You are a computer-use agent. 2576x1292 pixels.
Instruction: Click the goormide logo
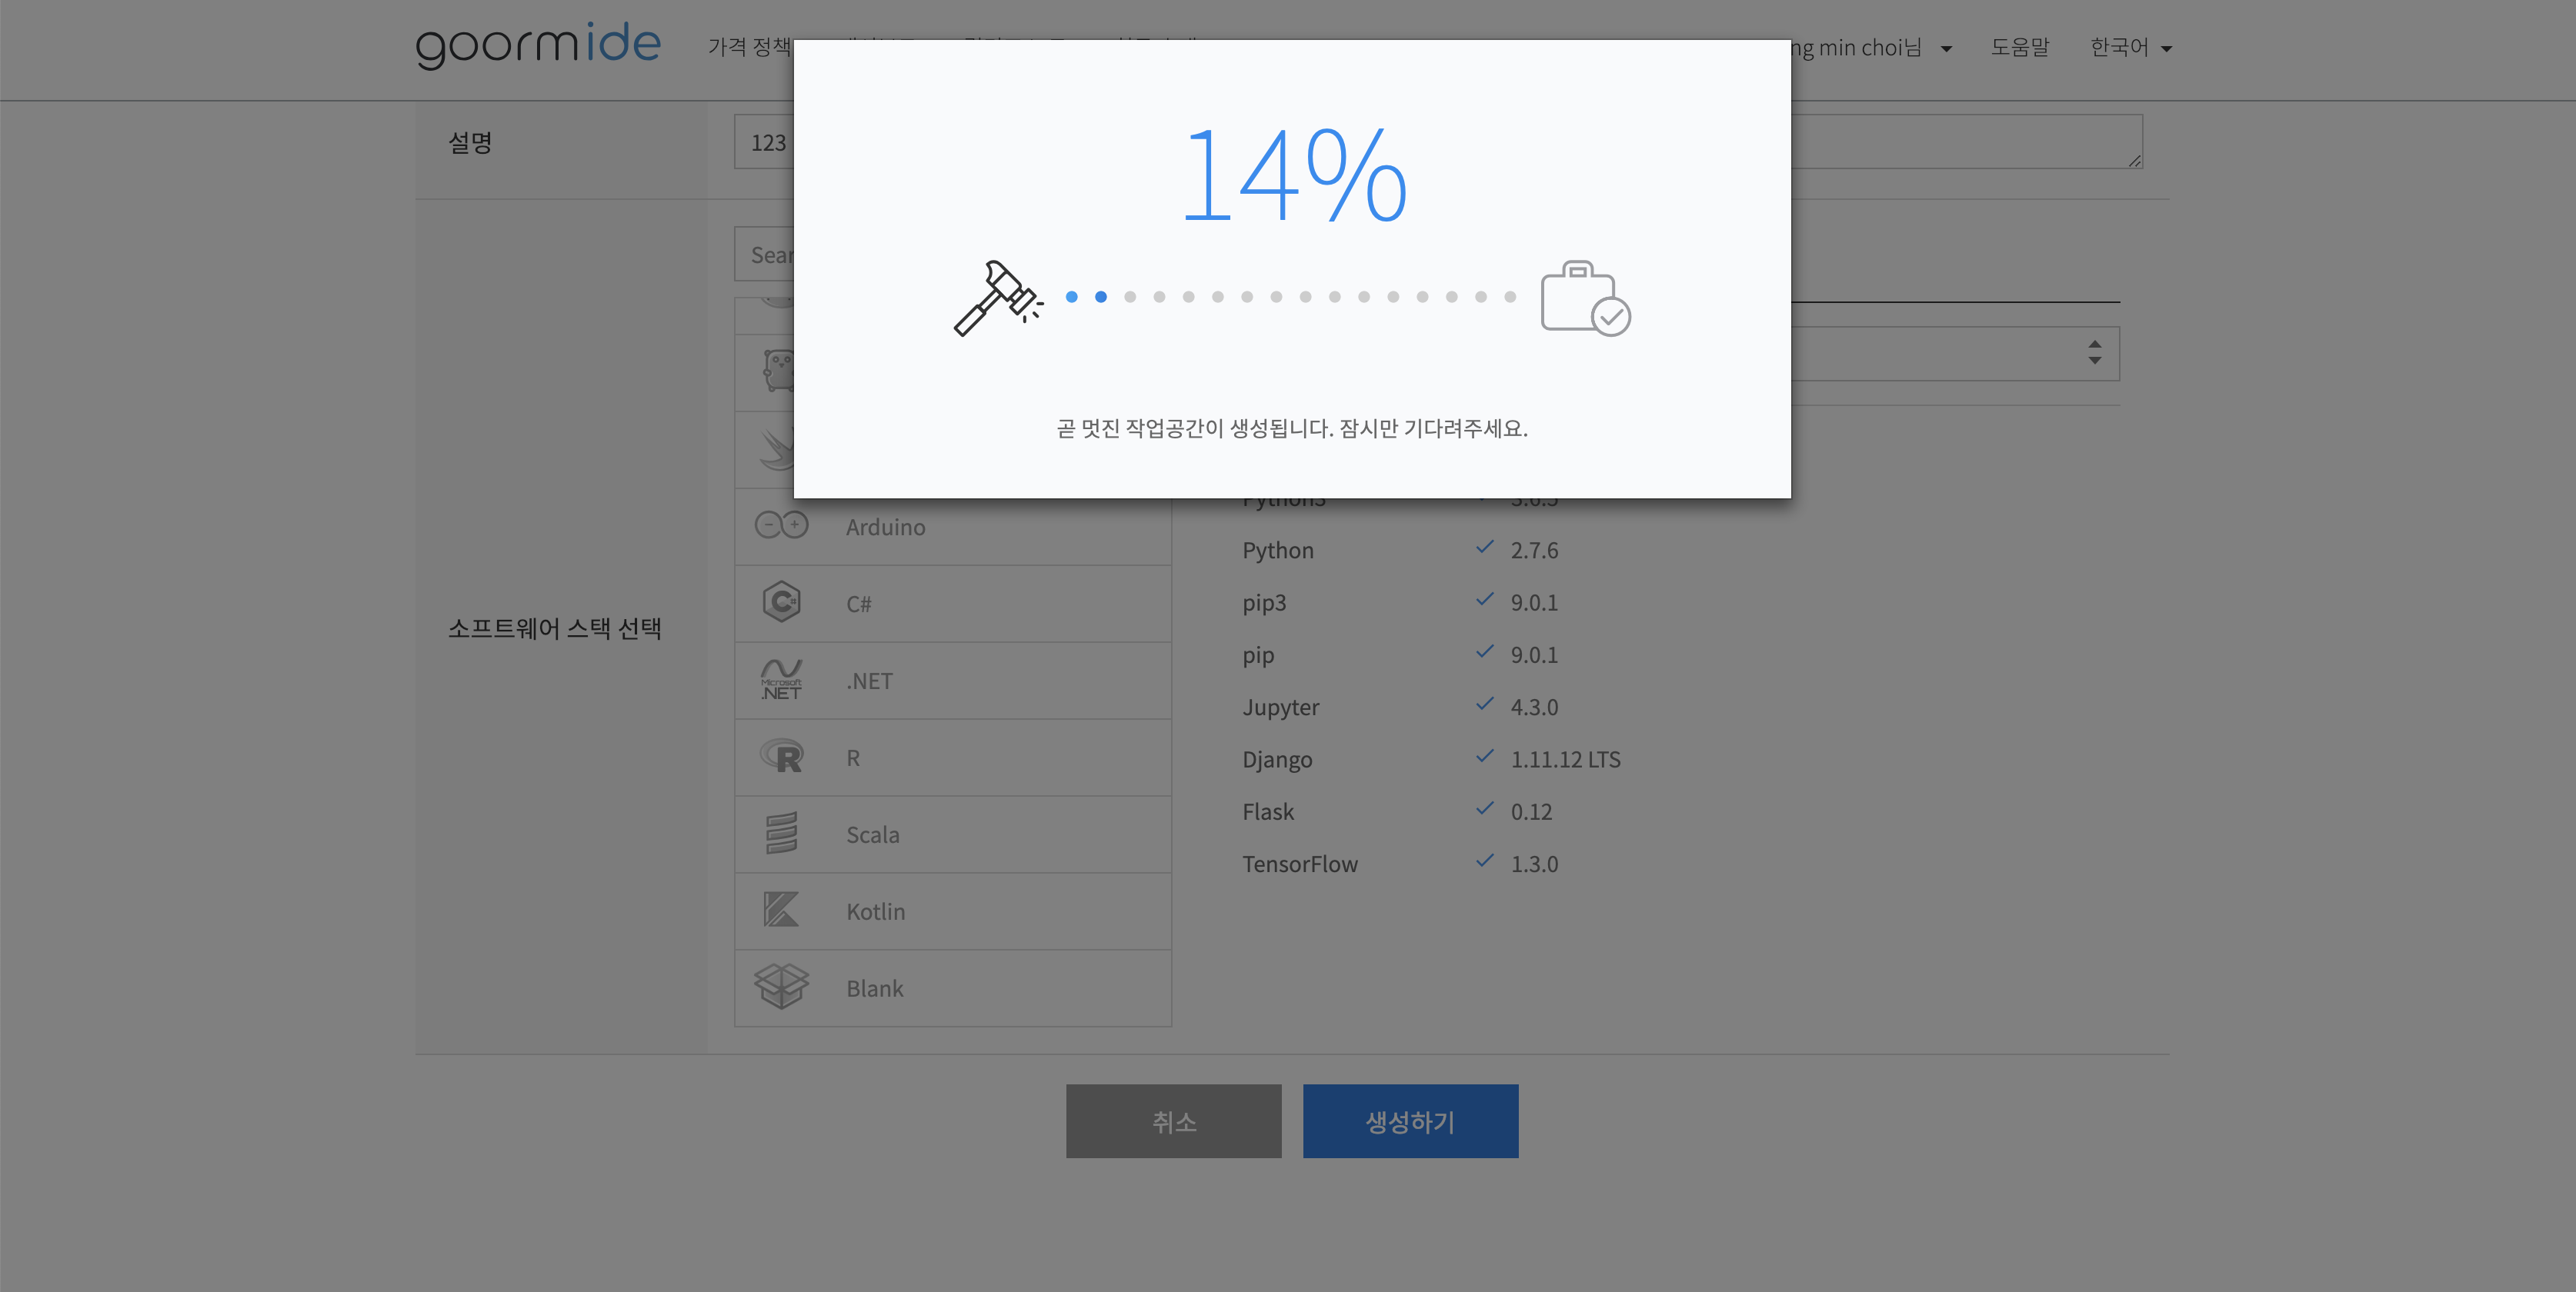click(x=538, y=46)
